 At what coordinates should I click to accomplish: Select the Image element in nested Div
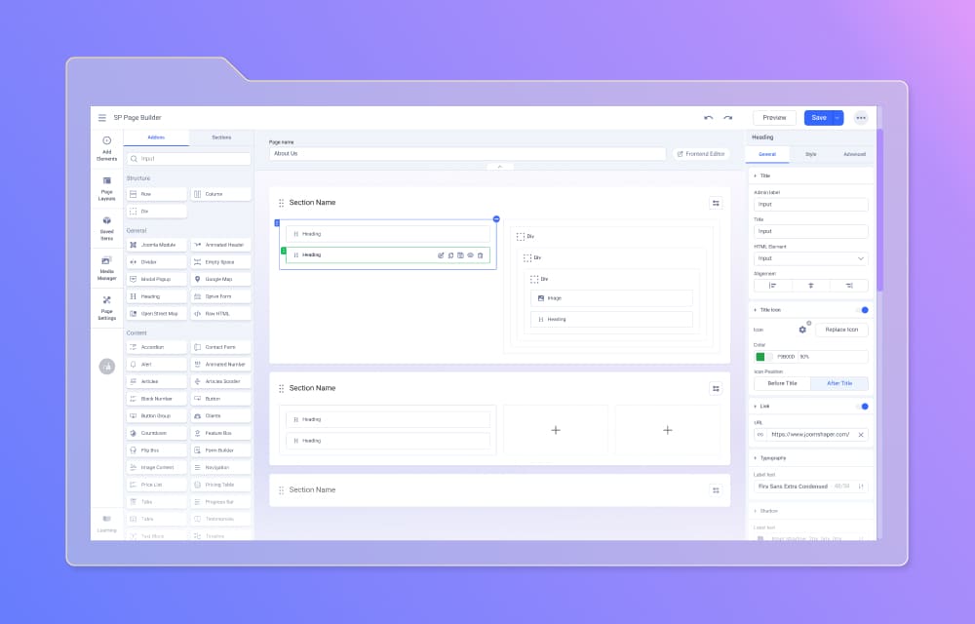(611, 298)
